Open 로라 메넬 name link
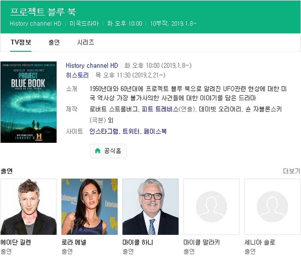This screenshot has width=301, height=259. [74, 242]
